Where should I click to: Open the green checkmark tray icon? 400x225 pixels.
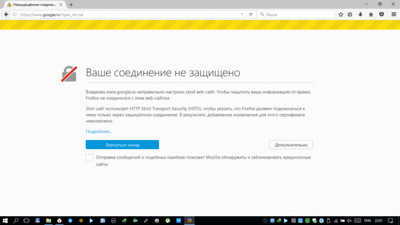(x=307, y=220)
